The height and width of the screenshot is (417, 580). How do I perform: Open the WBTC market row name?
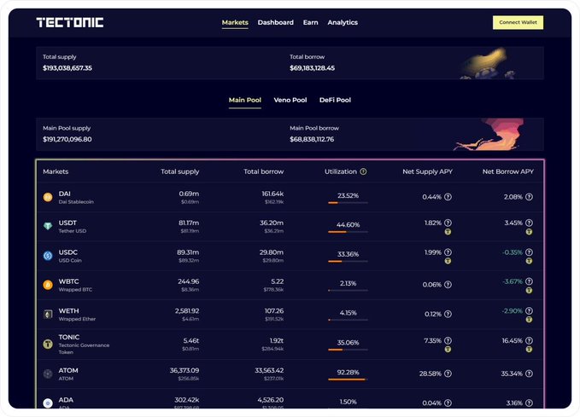click(69, 281)
